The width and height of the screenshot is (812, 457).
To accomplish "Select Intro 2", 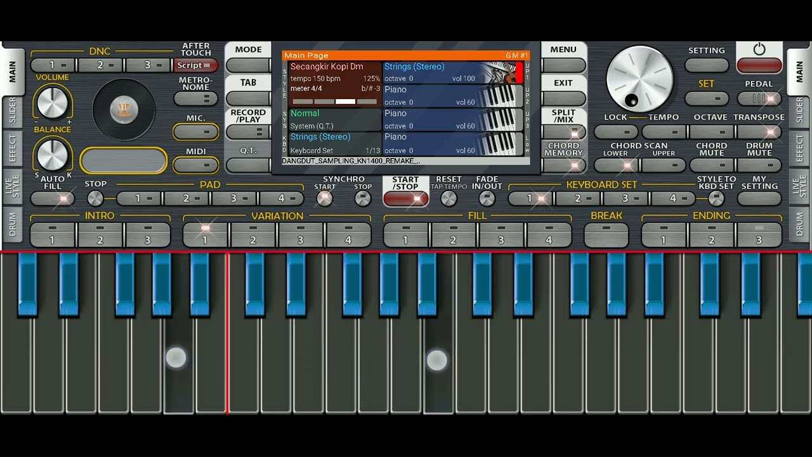I will (100, 234).
